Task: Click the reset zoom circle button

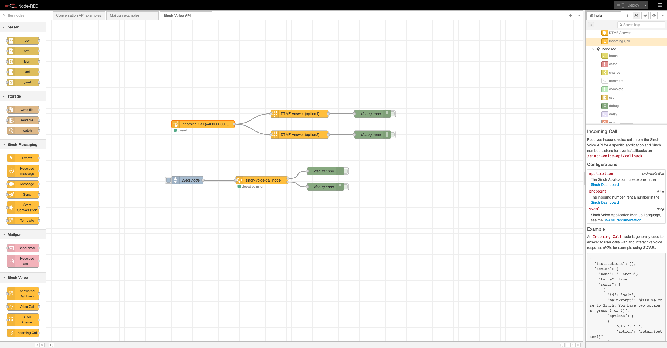Action: (x=573, y=345)
